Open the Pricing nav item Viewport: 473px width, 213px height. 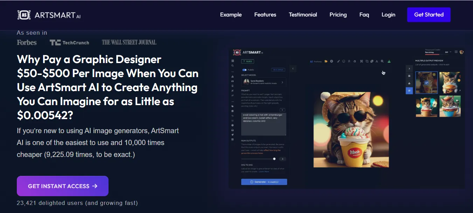338,15
